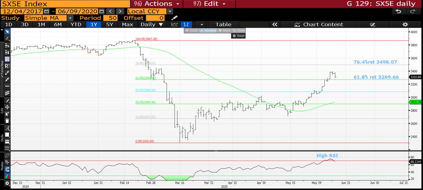Select the 1M time range
The width and height of the screenshot is (423, 190).
41,25
